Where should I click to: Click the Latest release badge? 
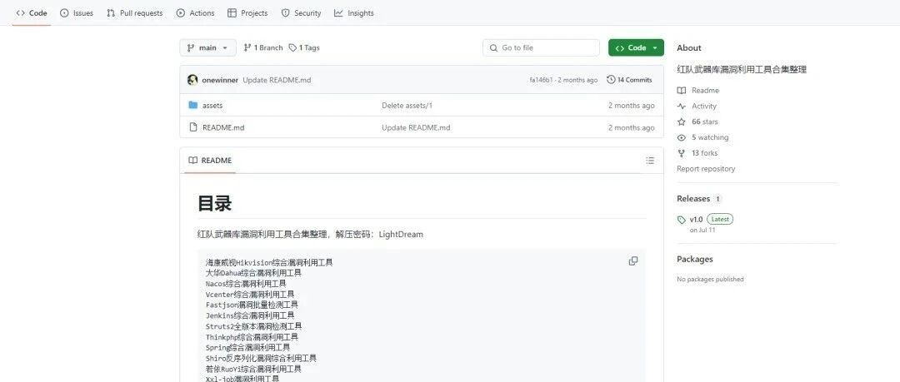pos(720,219)
